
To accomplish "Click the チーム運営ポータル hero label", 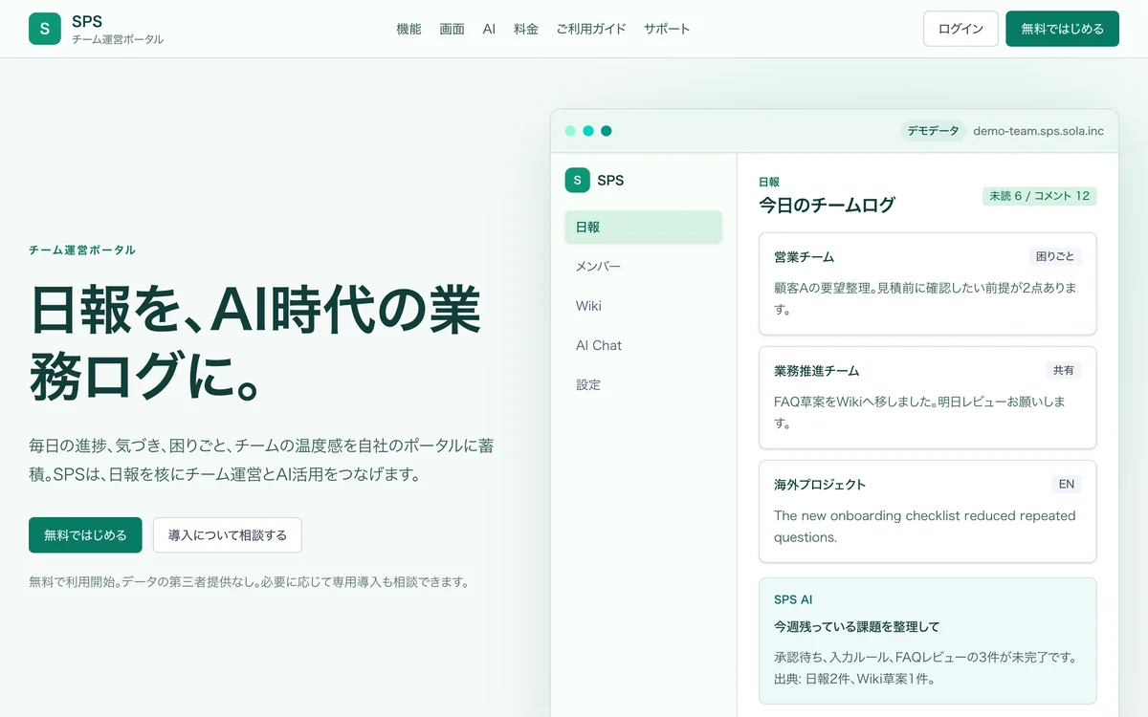I will [82, 250].
